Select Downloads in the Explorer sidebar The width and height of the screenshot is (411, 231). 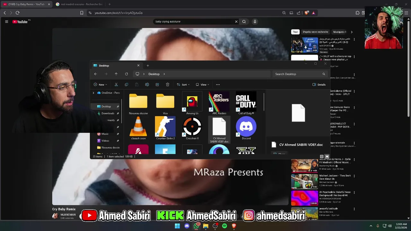click(x=108, y=113)
